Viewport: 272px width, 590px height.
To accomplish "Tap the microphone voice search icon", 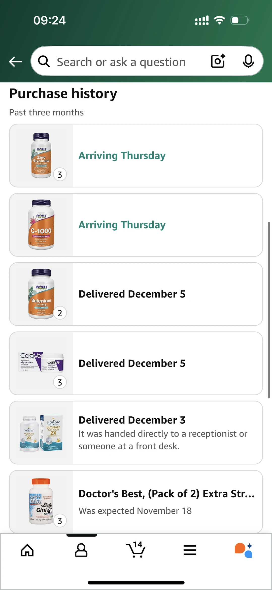I will click(248, 61).
